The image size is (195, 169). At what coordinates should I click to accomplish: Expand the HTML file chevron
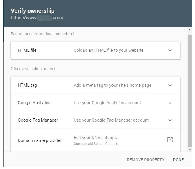pyautogui.click(x=170, y=50)
